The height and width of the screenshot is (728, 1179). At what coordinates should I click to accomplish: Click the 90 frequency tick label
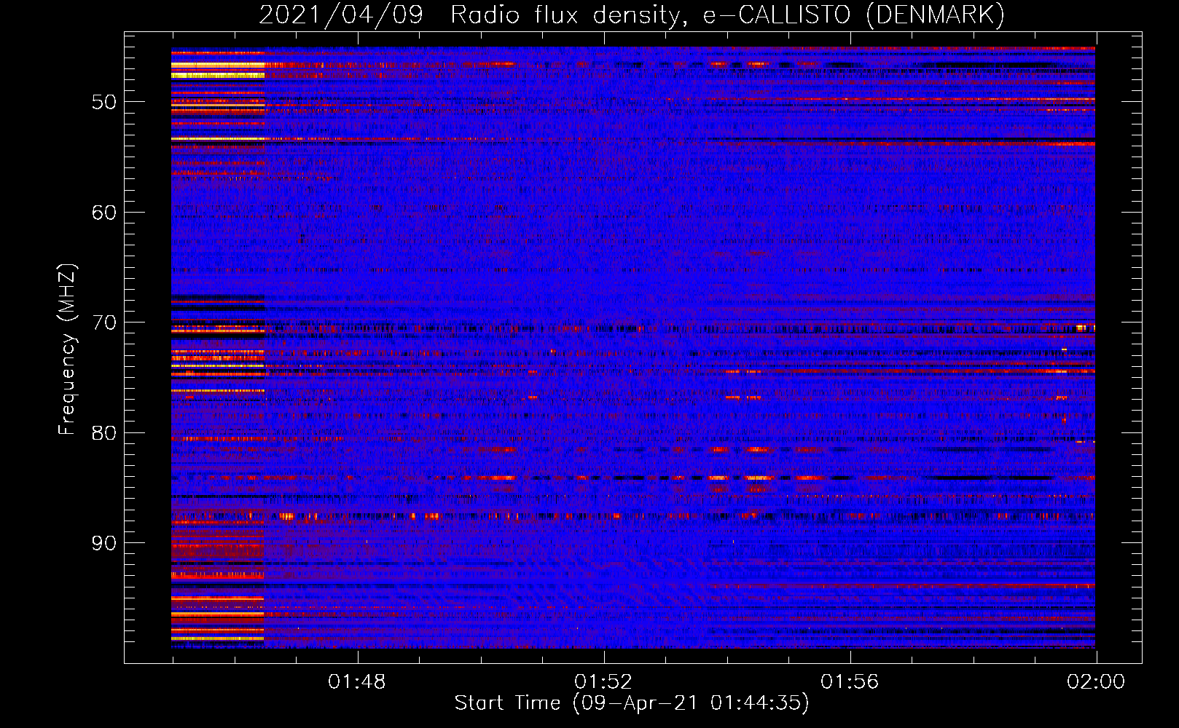pos(104,543)
